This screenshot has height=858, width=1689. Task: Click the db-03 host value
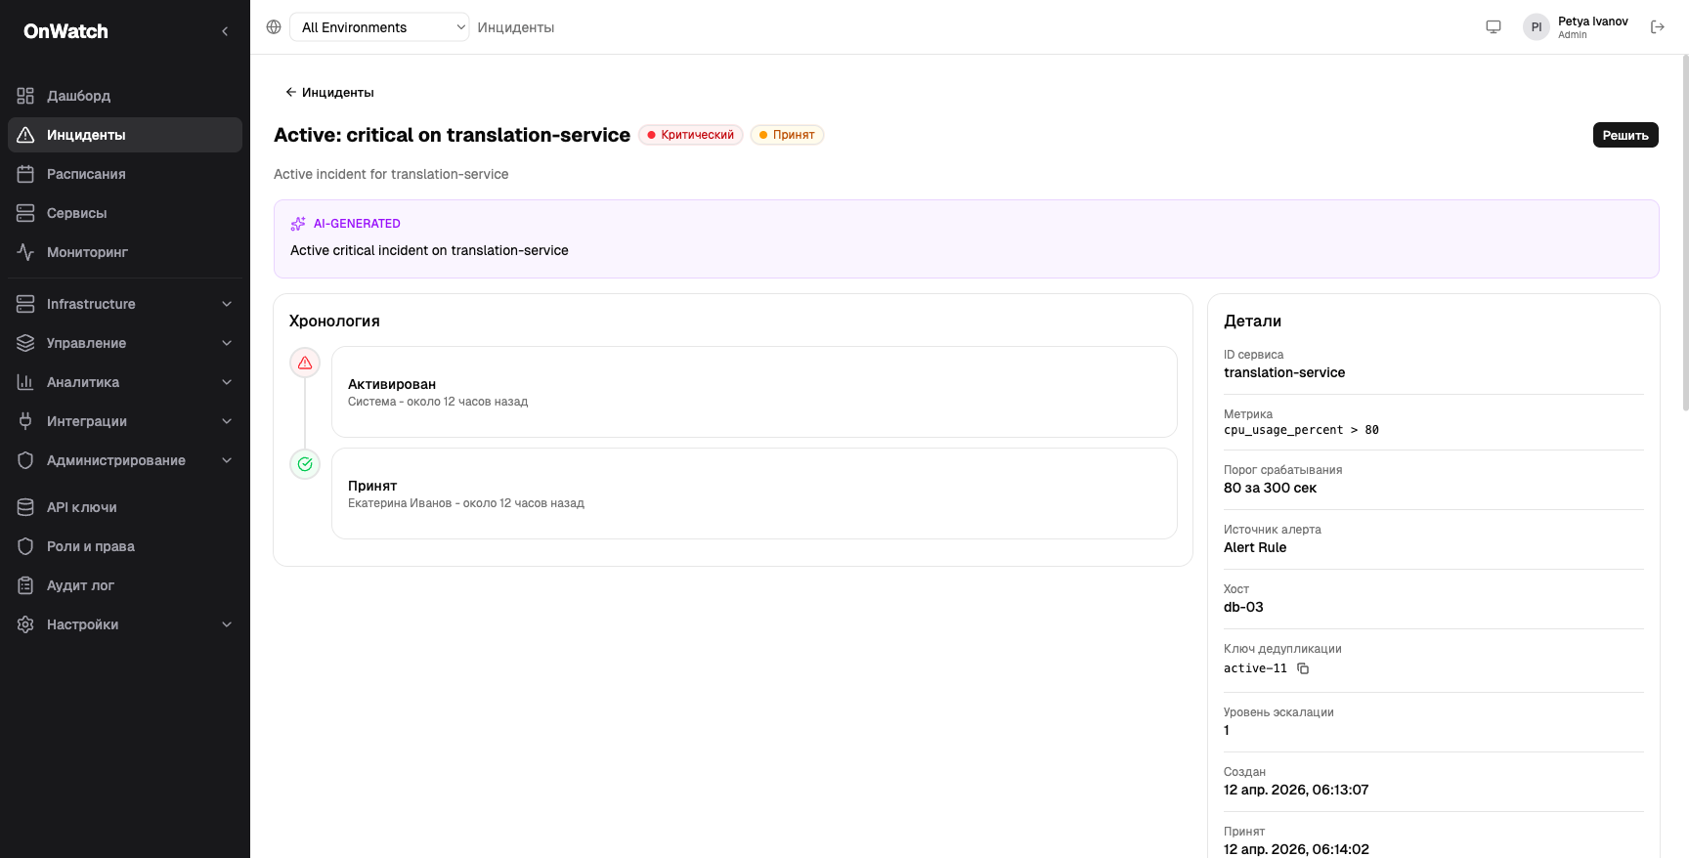[1243, 607]
